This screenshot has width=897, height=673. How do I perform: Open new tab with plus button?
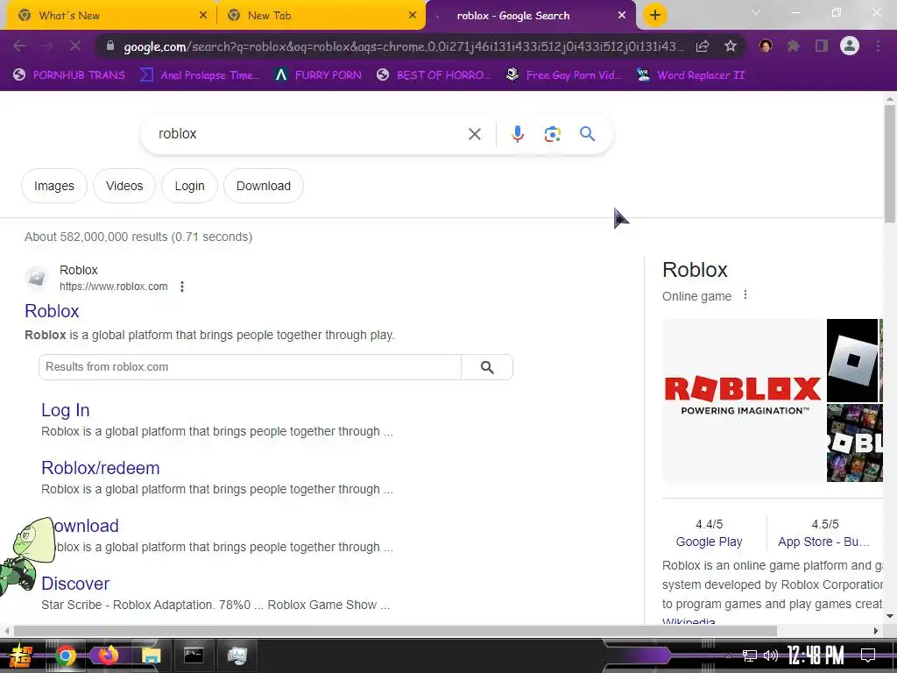655,15
